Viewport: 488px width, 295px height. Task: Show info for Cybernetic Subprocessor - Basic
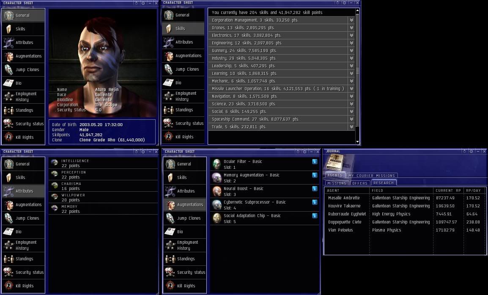click(315, 202)
